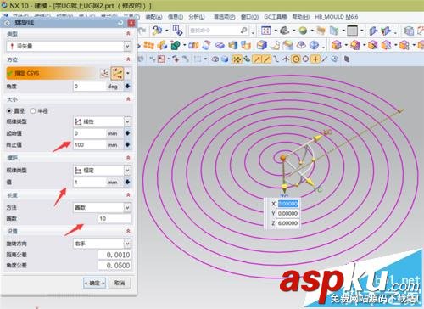424x309 pixels.
Task: Click the orange snap point grid icon
Action: click(x=237, y=59)
